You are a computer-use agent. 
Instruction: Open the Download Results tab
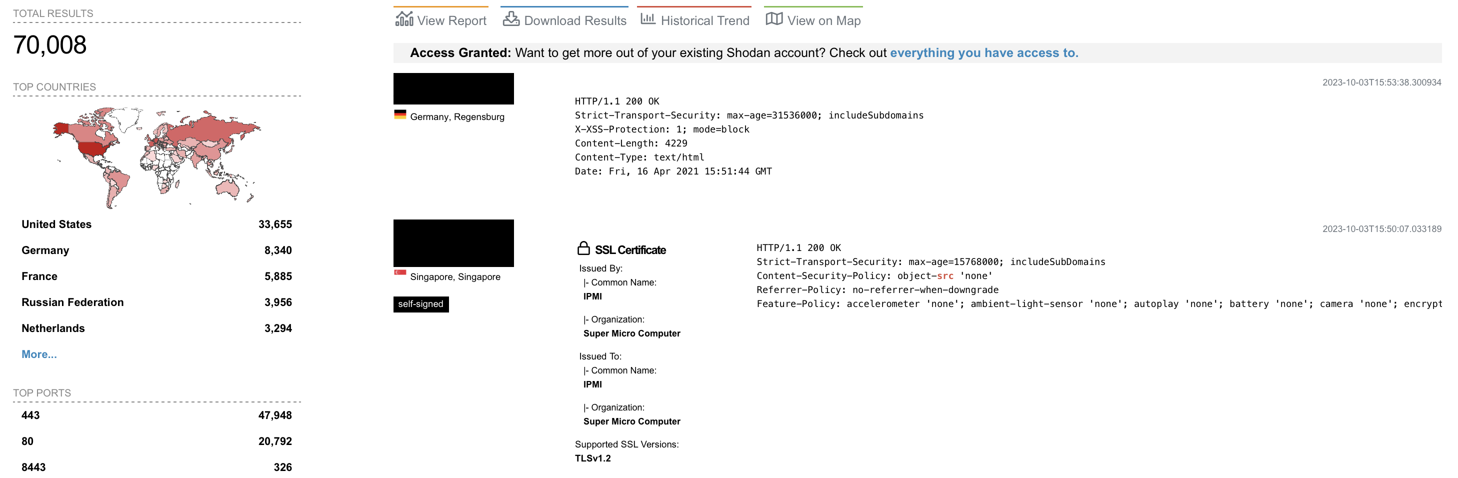click(x=564, y=20)
